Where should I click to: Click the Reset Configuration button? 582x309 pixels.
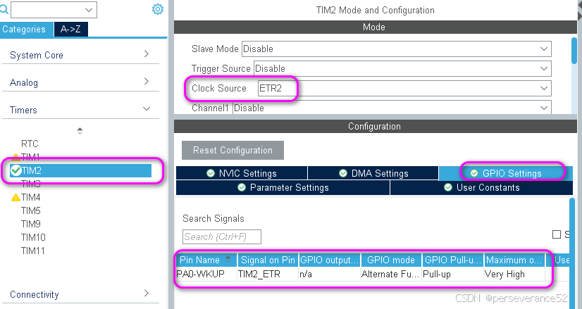coord(233,150)
